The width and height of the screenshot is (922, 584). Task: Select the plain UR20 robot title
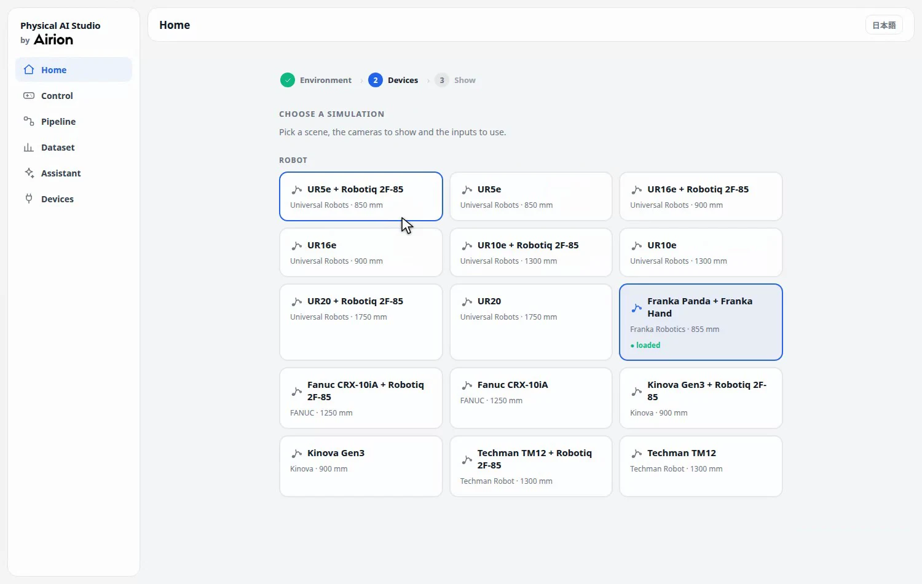point(489,301)
